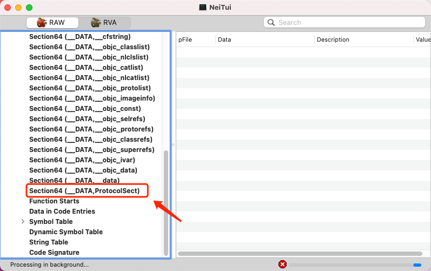Screen dimensions: 431x271
Task: Click the red apple RAW icon
Action: coord(42,23)
